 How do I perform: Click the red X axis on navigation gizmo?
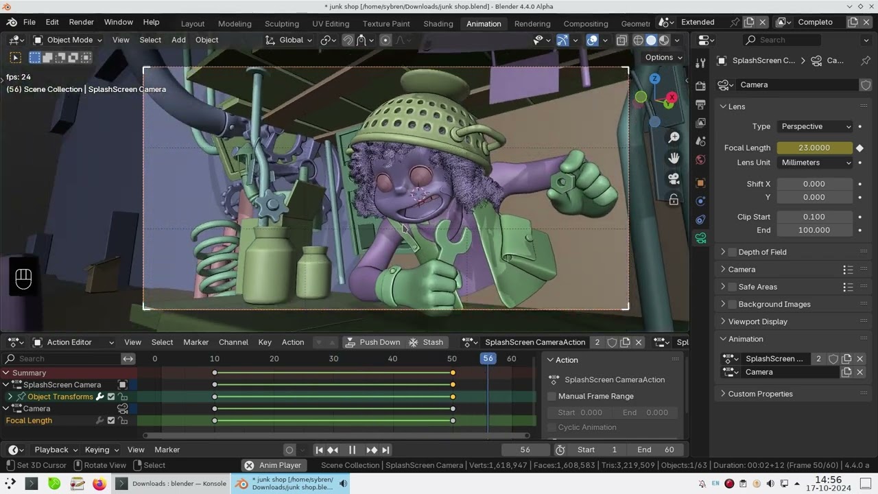point(672,97)
